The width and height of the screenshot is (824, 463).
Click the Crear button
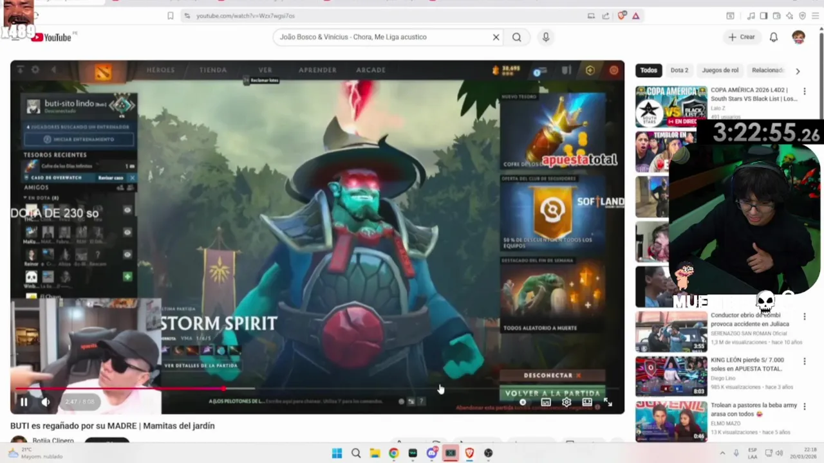pos(741,37)
